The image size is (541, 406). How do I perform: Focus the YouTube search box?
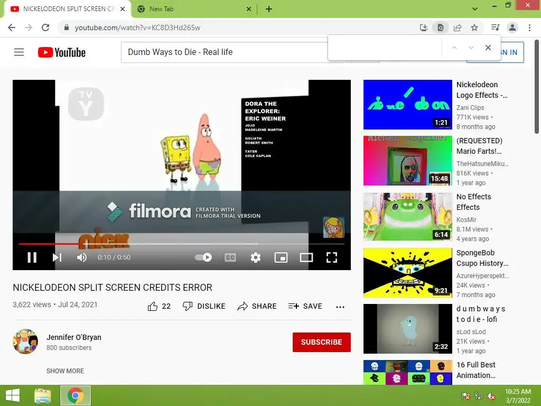click(x=224, y=52)
